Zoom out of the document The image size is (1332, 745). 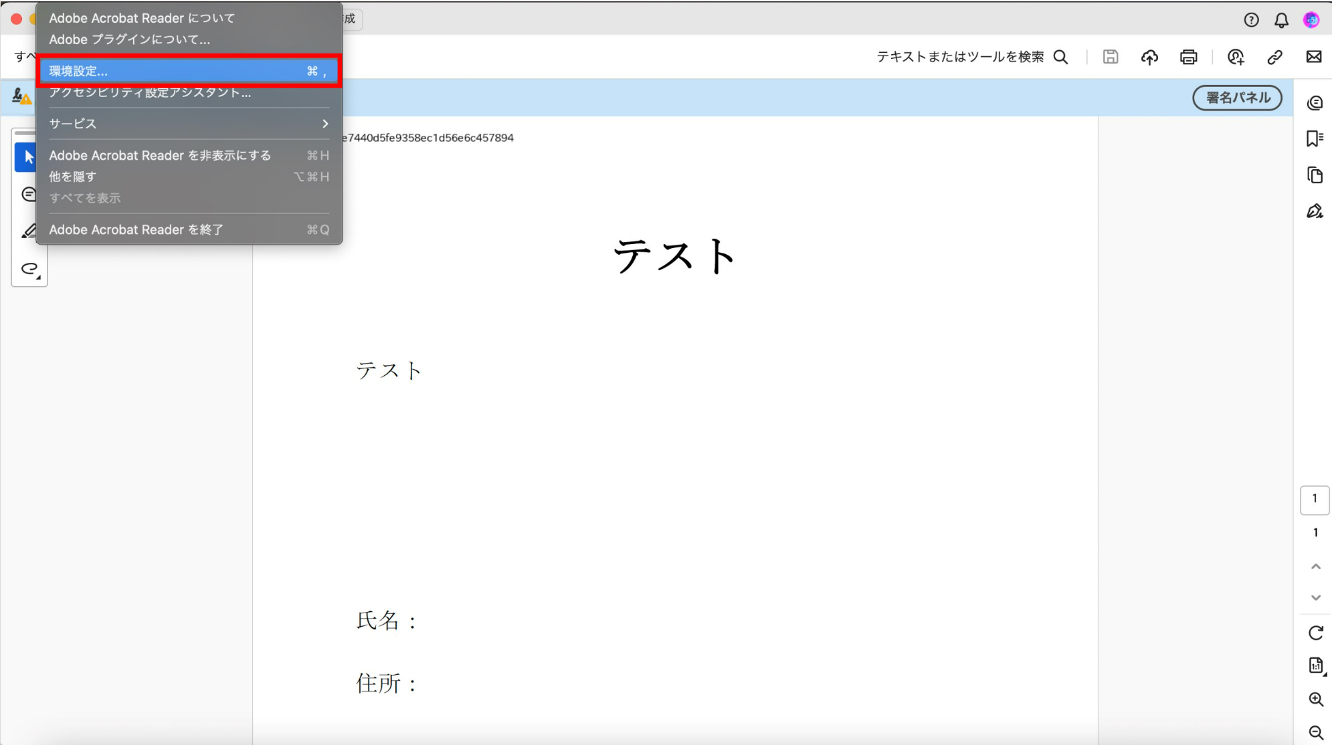[x=1316, y=732]
